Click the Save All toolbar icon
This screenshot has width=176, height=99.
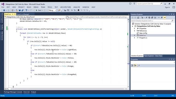23,10
